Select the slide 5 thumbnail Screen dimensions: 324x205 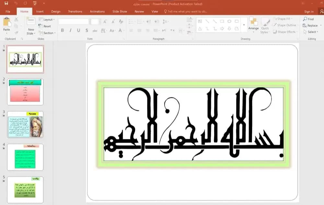click(25, 190)
